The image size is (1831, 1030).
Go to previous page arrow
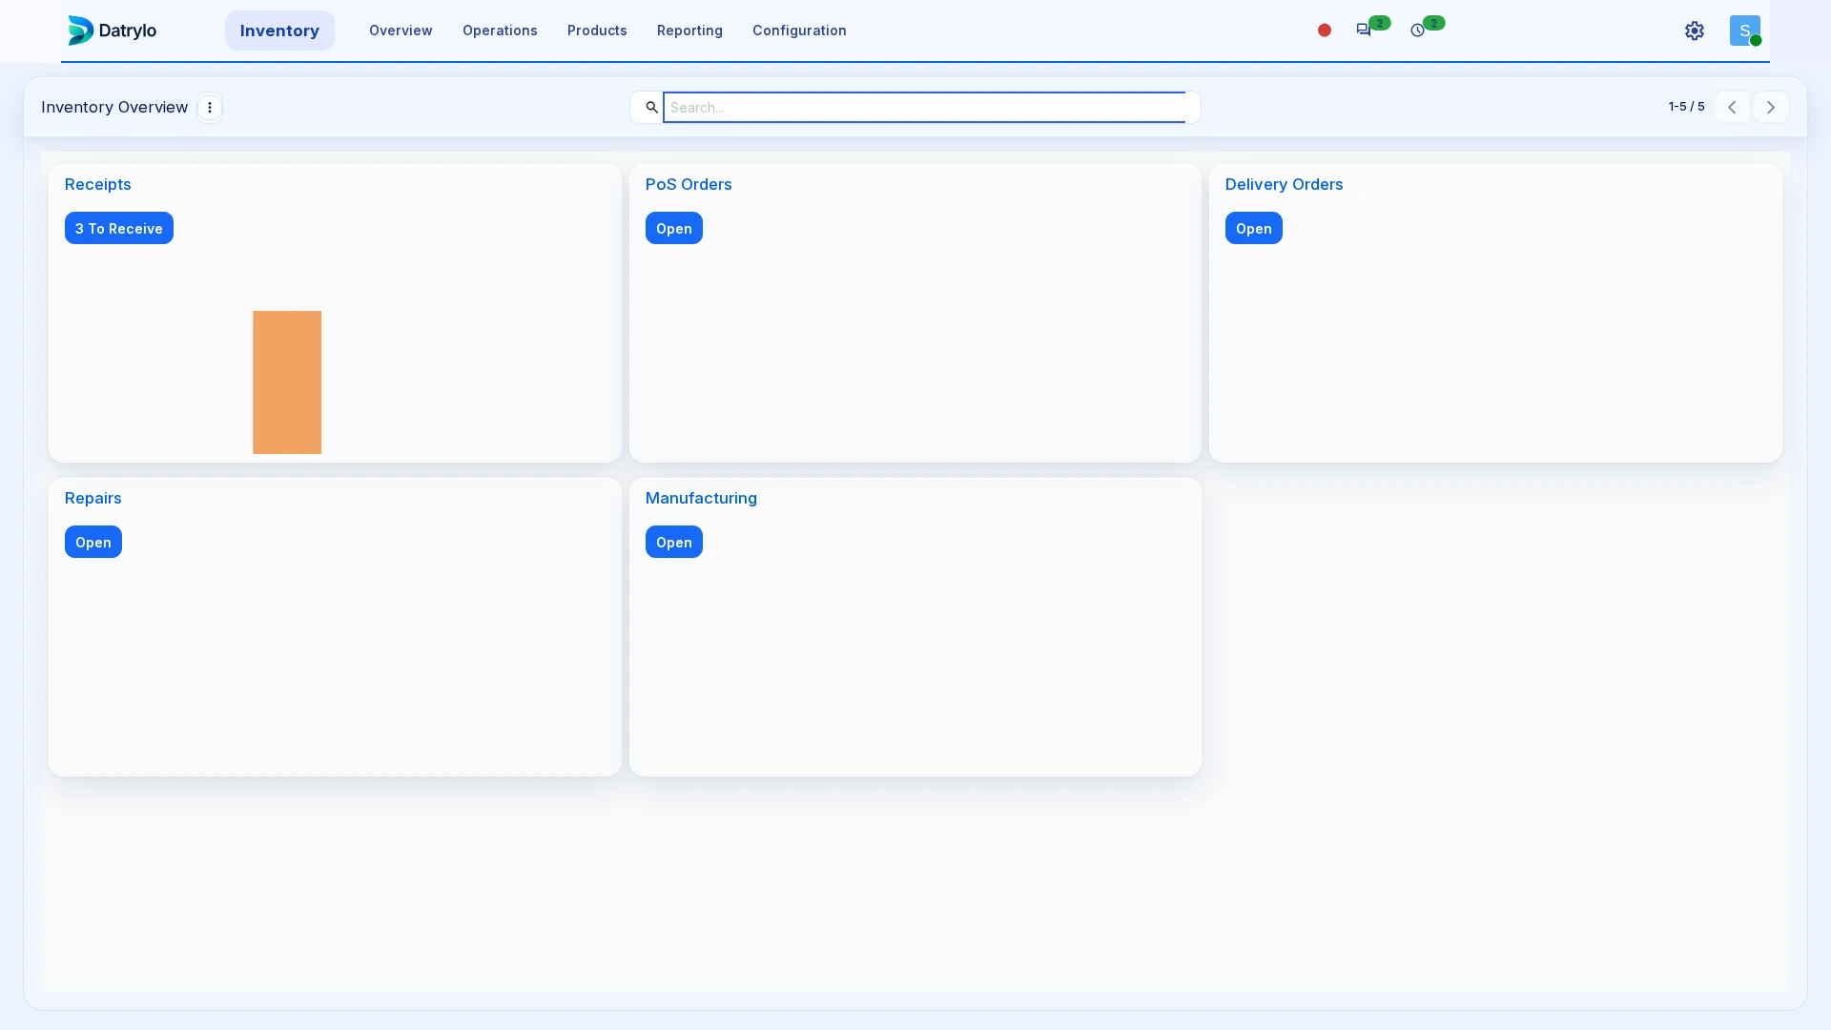click(x=1732, y=107)
